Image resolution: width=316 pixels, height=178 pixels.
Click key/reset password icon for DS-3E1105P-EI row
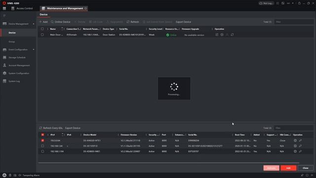pos(300,146)
